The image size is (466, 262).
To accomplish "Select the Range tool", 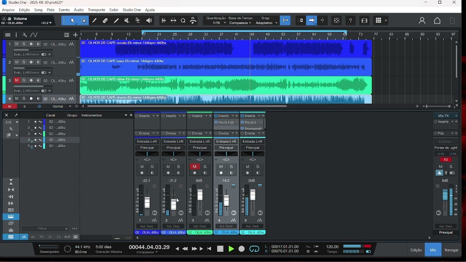I will pos(84,21).
